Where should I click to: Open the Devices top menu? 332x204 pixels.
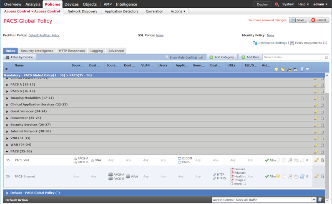(71, 4)
